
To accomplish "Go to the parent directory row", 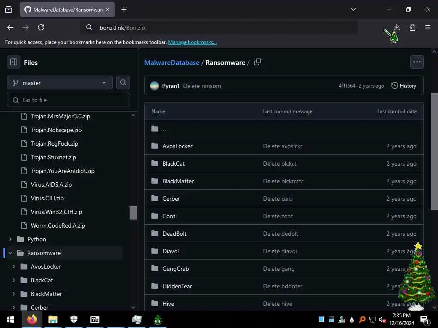I will 284,129.
